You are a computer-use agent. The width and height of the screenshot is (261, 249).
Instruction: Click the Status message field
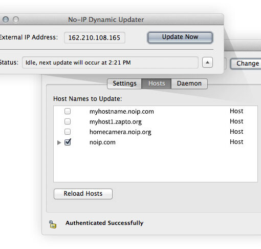click(x=110, y=63)
